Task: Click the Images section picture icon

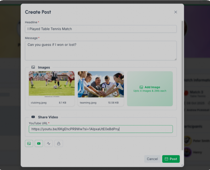Action: point(33,68)
